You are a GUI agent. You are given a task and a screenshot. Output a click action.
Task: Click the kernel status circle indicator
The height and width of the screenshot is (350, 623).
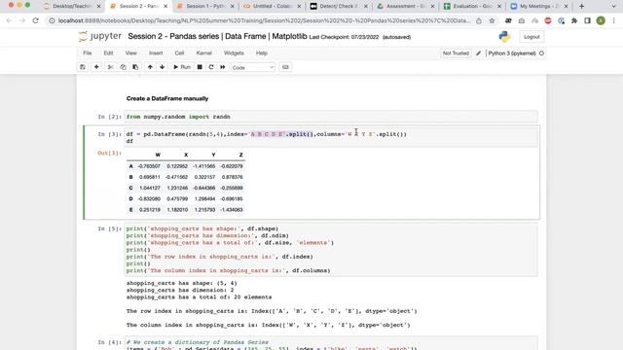[x=541, y=53]
